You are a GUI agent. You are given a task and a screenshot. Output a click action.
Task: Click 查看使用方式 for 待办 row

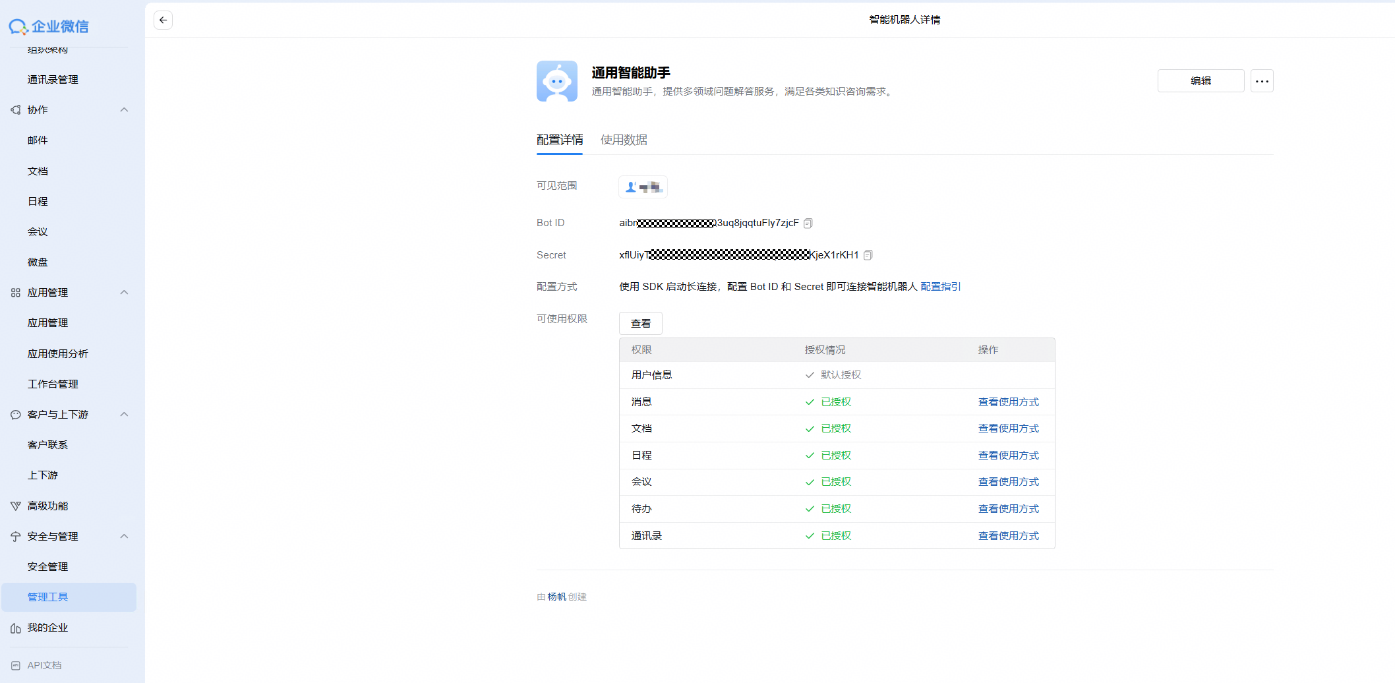(x=1009, y=509)
